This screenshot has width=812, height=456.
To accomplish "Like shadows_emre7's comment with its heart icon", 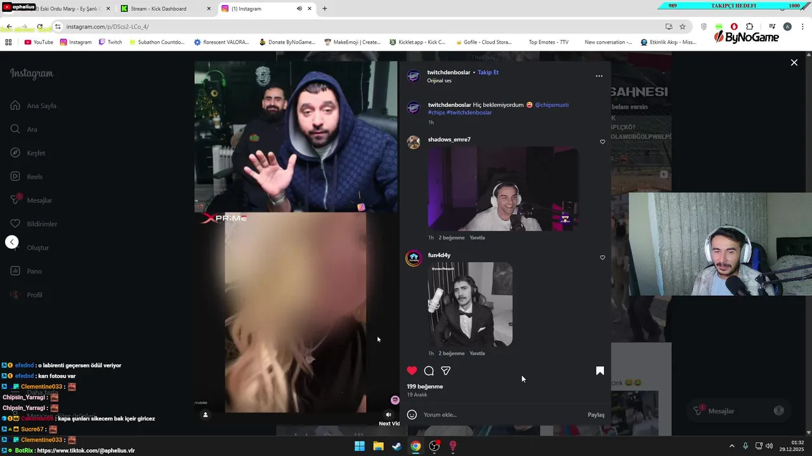I will point(603,142).
